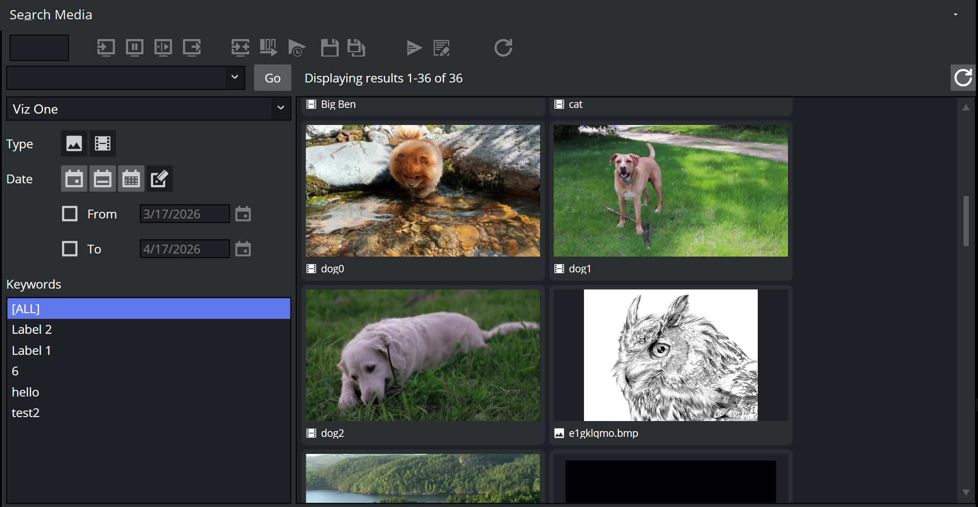Viewport: 978px width, 507px height.
Task: Click the video icon beside dog2
Action: (x=311, y=433)
